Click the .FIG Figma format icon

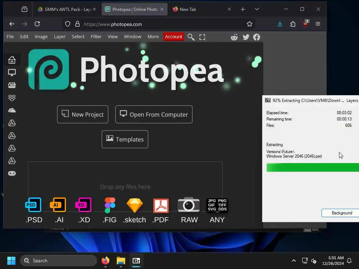tap(110, 205)
